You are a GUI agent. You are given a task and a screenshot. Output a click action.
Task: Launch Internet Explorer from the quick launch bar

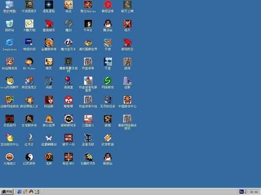point(19,192)
